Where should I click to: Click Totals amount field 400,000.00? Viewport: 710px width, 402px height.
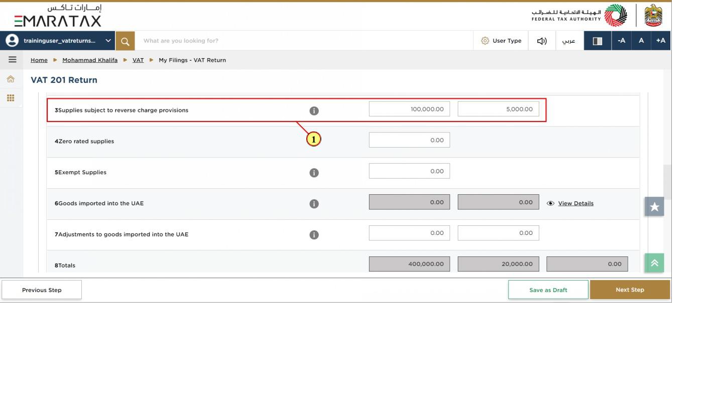[409, 264]
